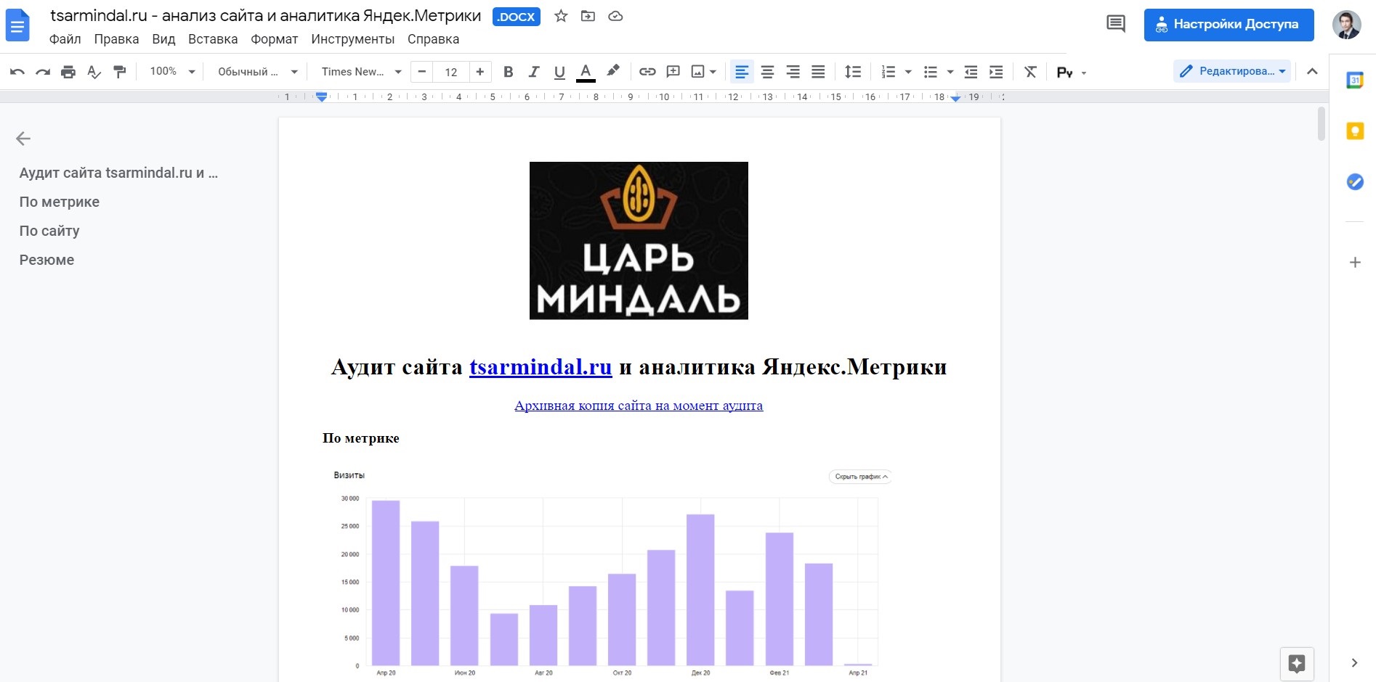The width and height of the screenshot is (1376, 682).
Task: Open the font size decrease button
Action: click(x=422, y=71)
